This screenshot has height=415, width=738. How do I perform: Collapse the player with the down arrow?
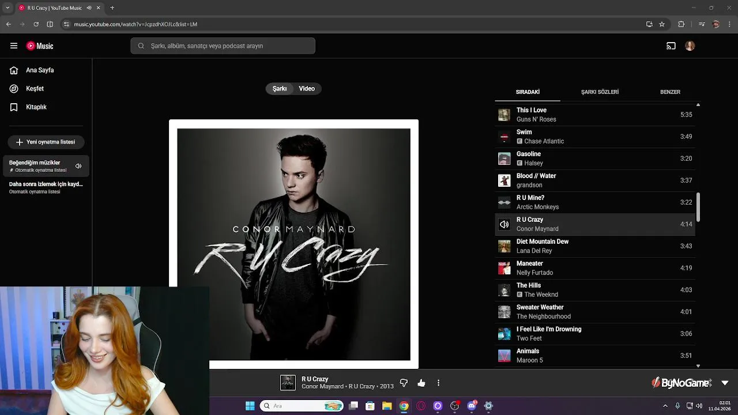[725, 383]
